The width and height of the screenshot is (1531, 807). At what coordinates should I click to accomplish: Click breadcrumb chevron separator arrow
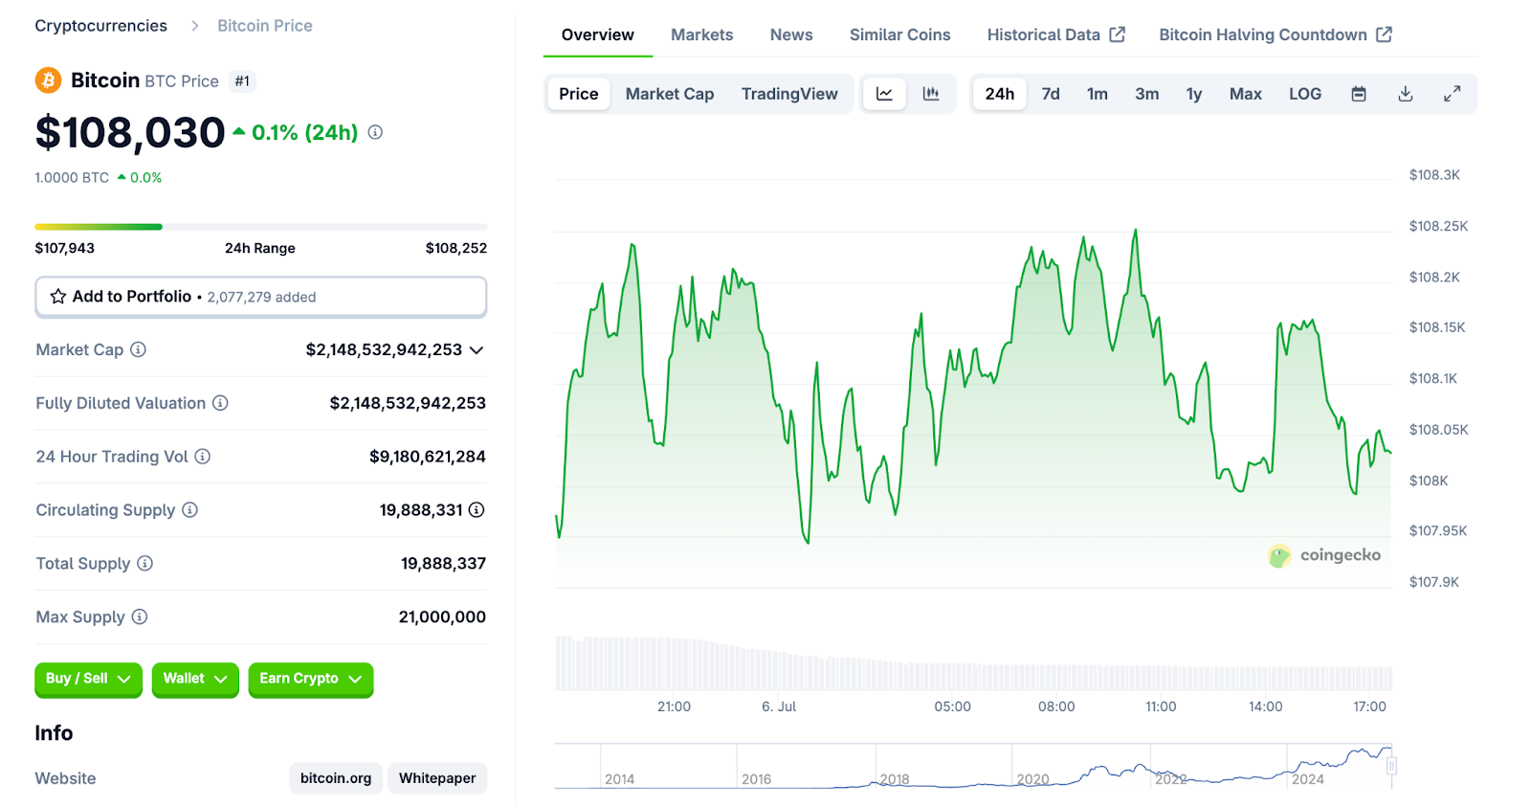tap(194, 26)
